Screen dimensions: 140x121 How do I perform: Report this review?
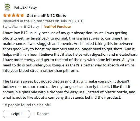43,114
